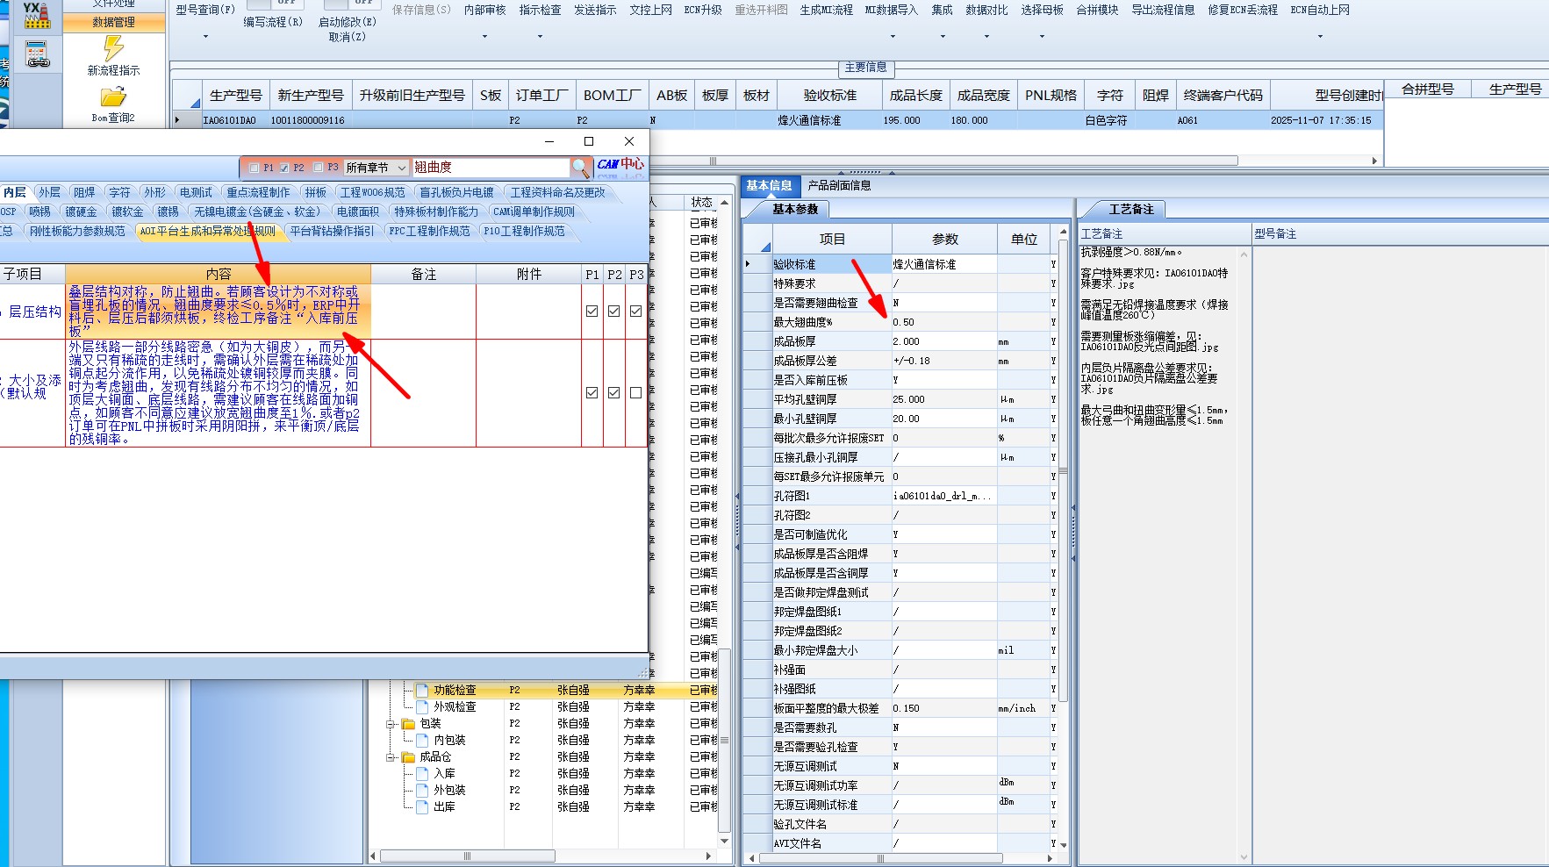Image resolution: width=1549 pixels, height=867 pixels.
Task: Toggle the P1 filter checkbox in search bar
Action: click(255, 168)
